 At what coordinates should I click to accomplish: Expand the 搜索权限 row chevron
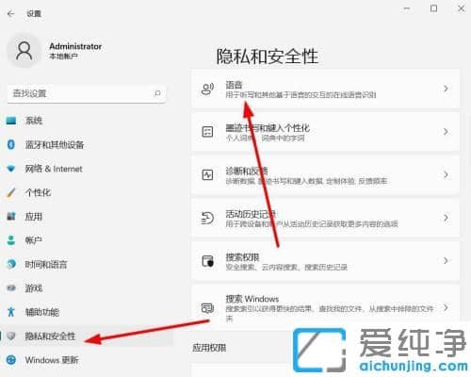(x=446, y=260)
